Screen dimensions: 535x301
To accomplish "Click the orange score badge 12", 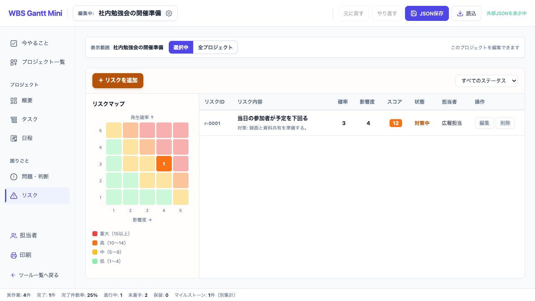I will pyautogui.click(x=395, y=123).
